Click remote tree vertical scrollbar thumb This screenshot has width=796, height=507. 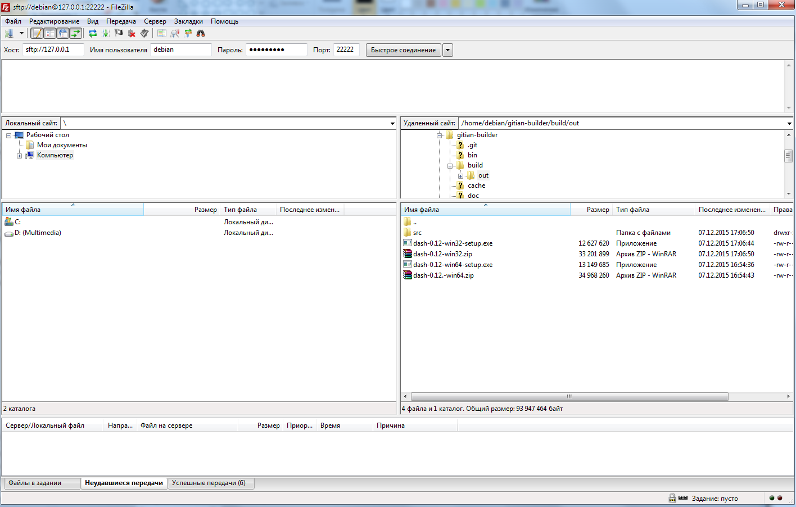tap(789, 156)
